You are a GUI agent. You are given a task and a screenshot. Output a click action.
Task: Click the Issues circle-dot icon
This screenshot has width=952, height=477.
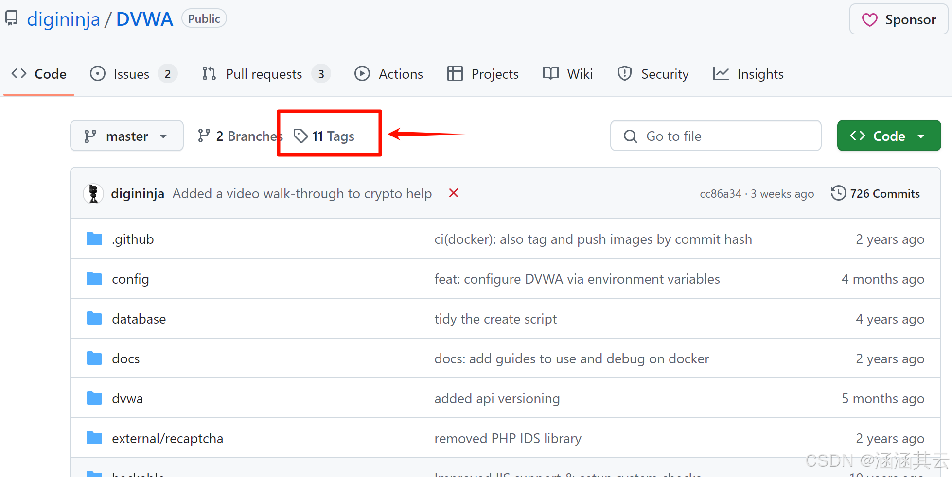click(98, 74)
